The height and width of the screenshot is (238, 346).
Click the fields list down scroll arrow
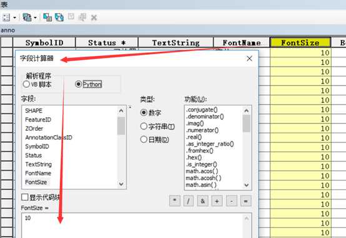121,184
